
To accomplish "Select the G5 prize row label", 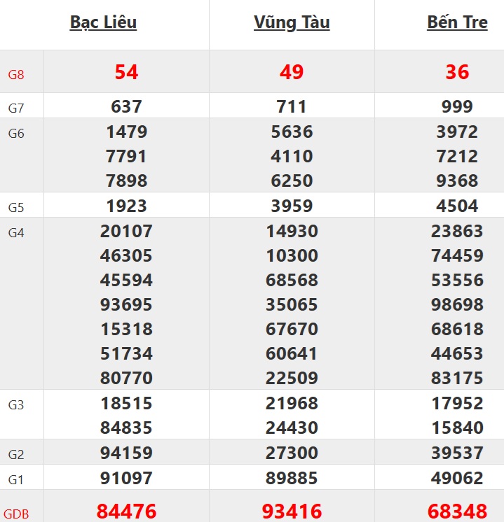I will coord(16,208).
